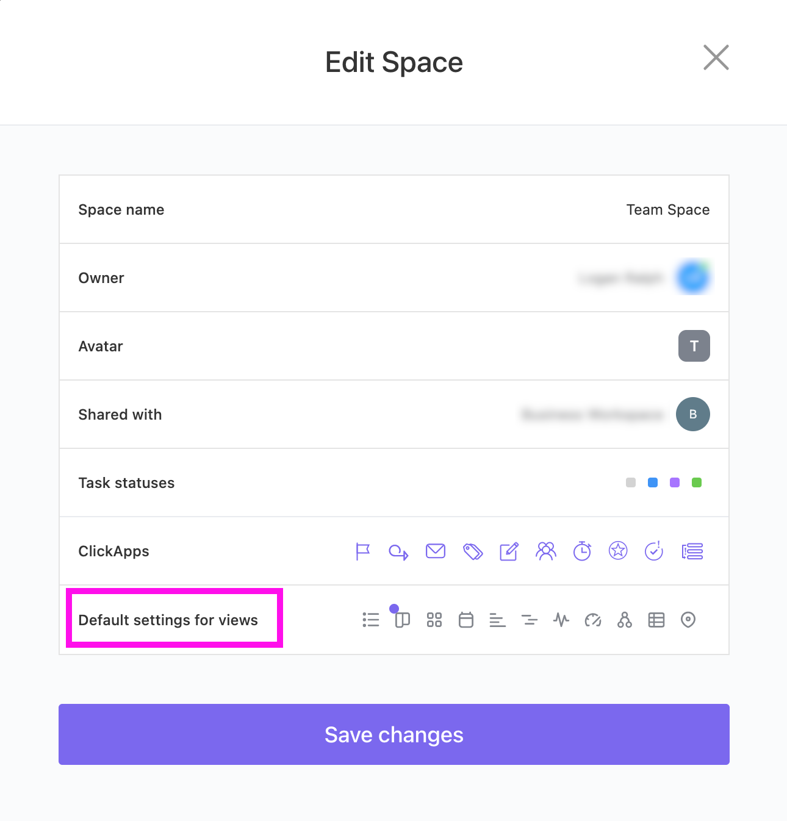The image size is (787, 821).
Task: Click the Activity pulse view icon
Action: pyautogui.click(x=561, y=620)
